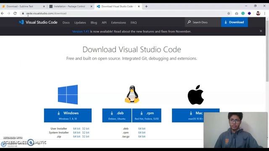
Task: Click the Search Docs input field
Action: coord(203,22)
